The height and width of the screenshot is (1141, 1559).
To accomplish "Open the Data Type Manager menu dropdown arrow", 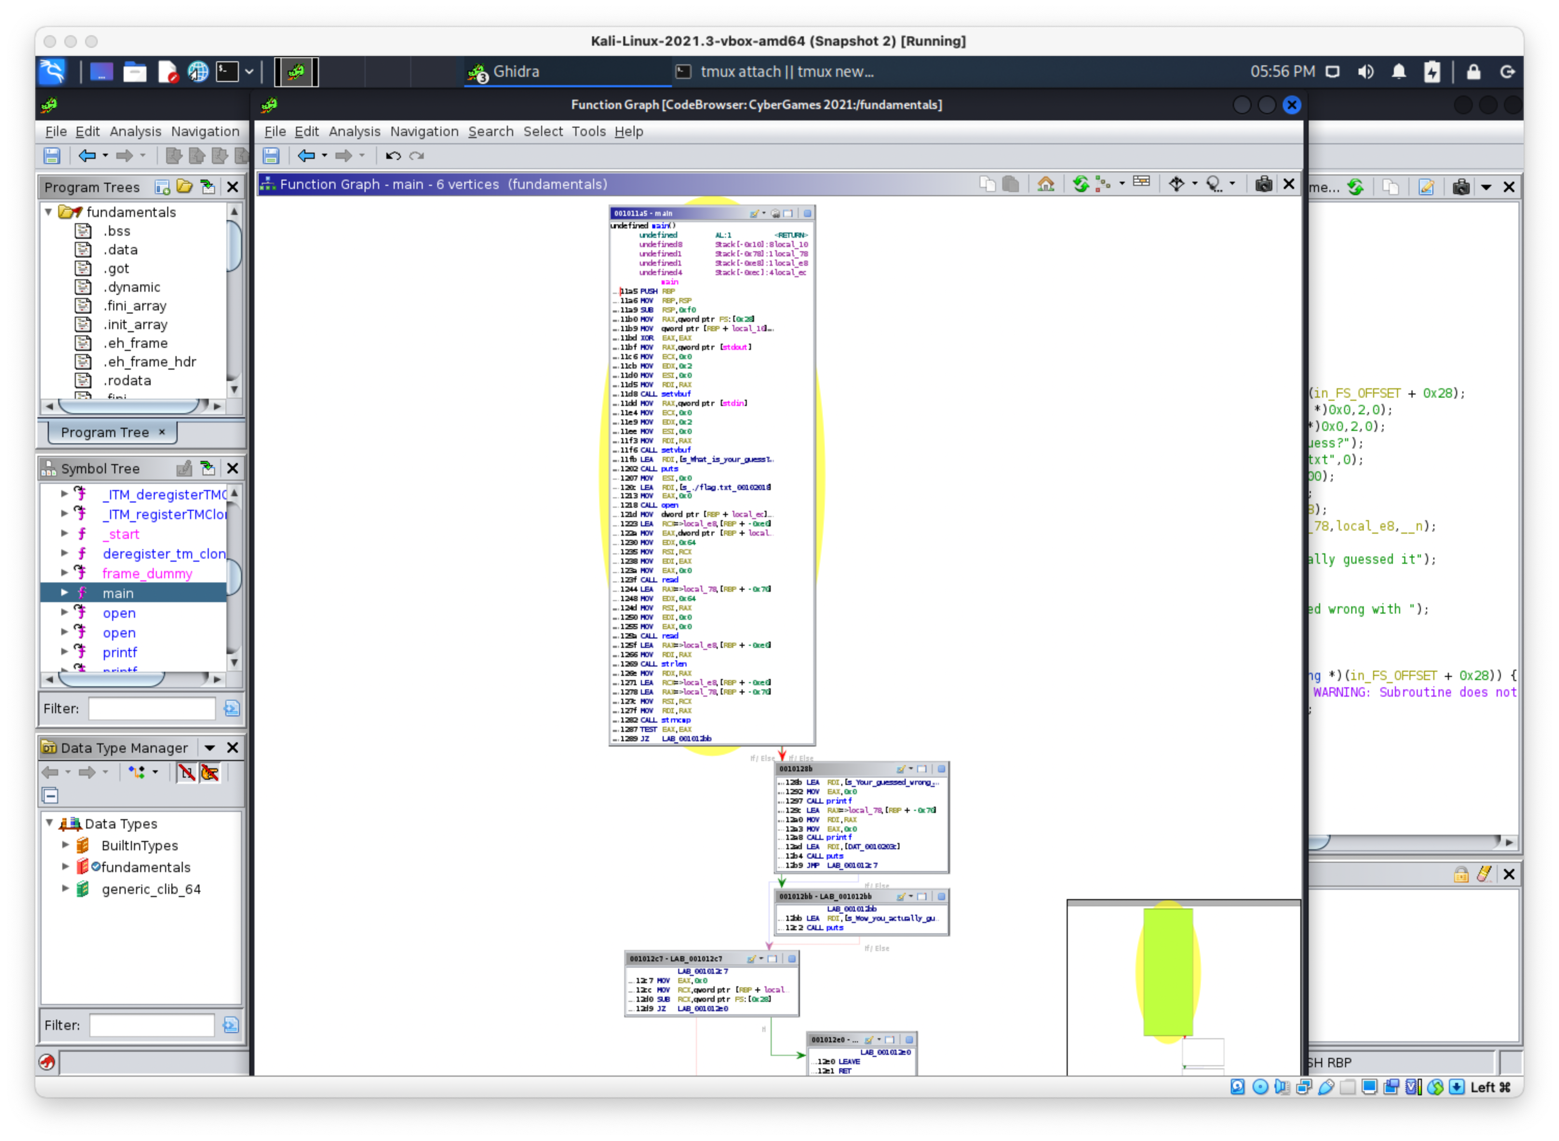I will point(209,749).
